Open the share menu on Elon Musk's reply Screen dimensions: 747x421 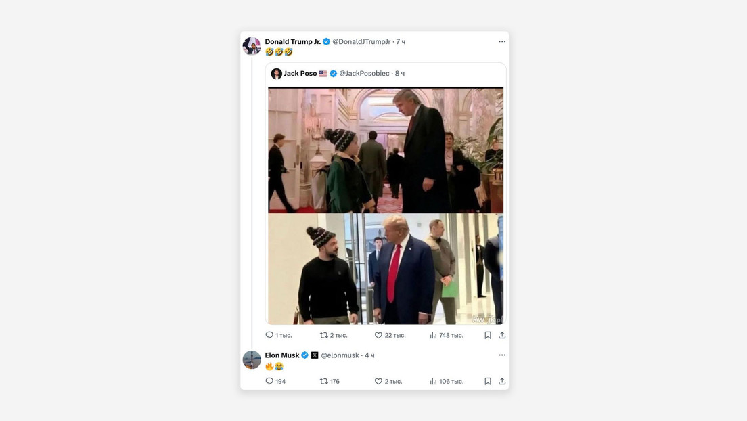(x=501, y=380)
